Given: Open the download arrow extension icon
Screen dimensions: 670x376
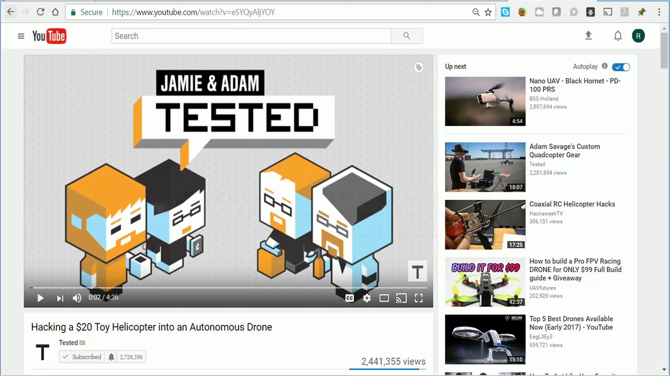Looking at the screenshot, I should 590,12.
